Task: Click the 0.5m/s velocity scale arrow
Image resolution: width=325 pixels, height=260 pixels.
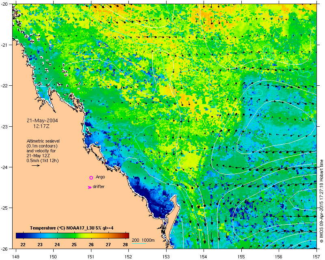Action: pos(36,165)
